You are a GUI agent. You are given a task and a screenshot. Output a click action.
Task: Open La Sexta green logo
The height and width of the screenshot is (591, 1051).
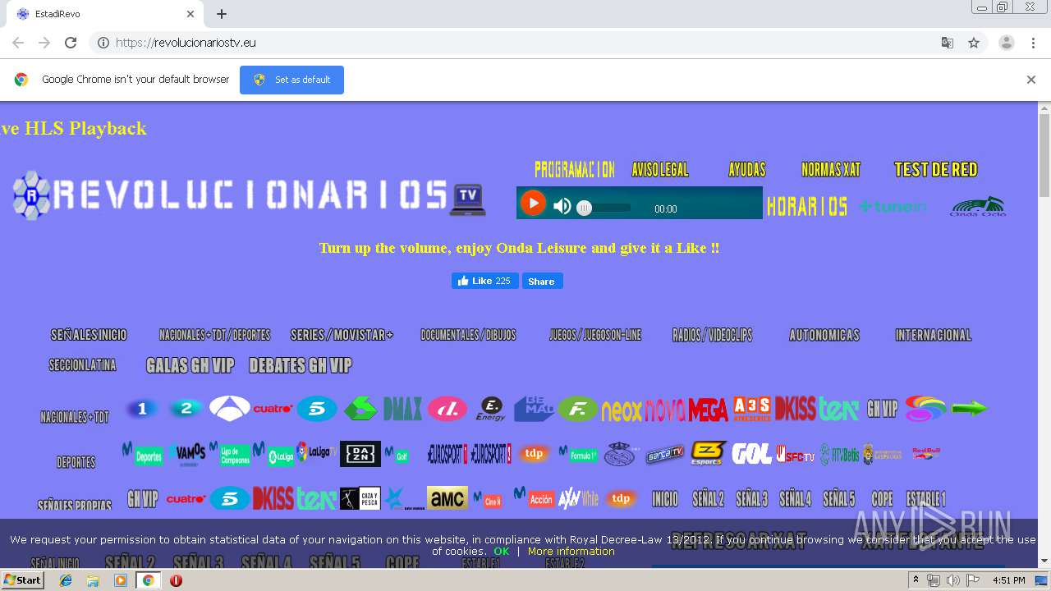[x=360, y=408]
